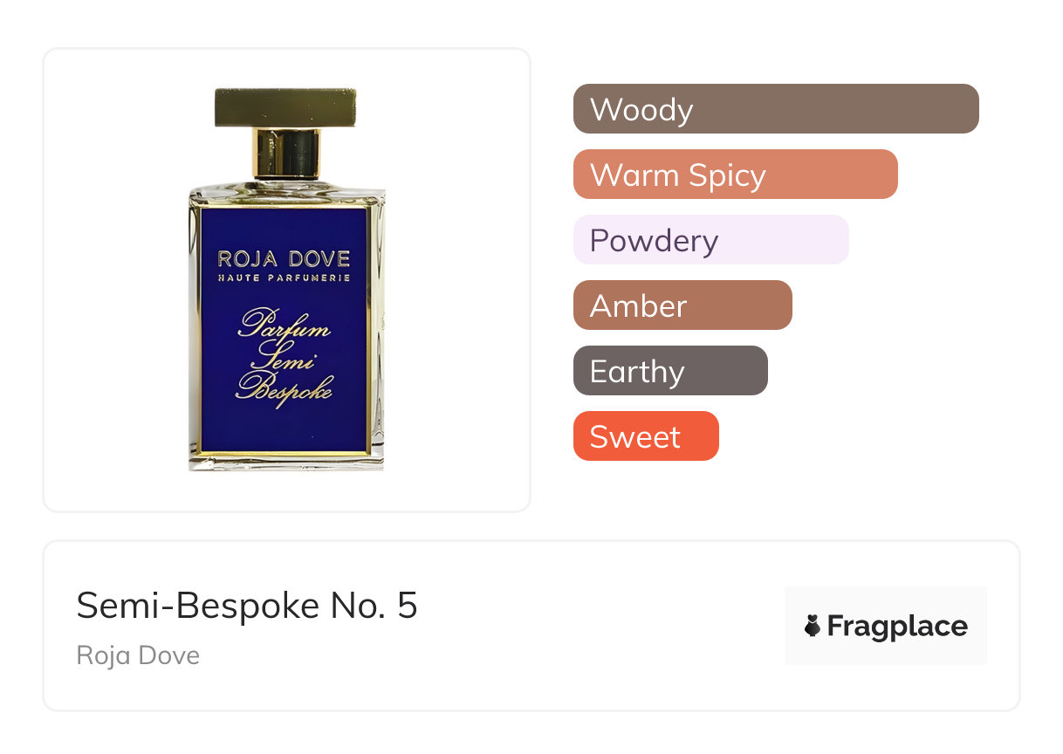Open the Semi-Bespoke No. 5 title
This screenshot has height=754, width=1063.
coord(247,606)
